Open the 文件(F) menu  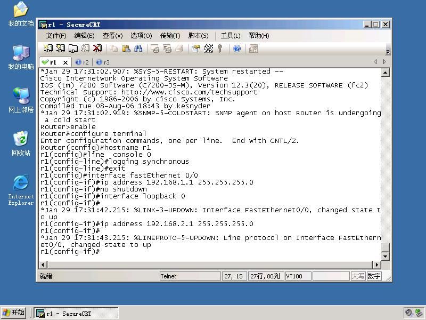coord(56,36)
